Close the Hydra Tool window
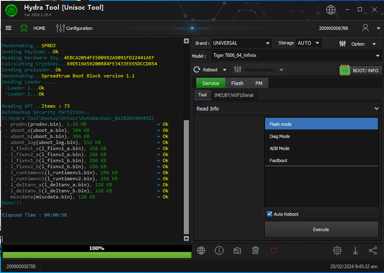This screenshot has width=384, height=273. click(x=374, y=10)
